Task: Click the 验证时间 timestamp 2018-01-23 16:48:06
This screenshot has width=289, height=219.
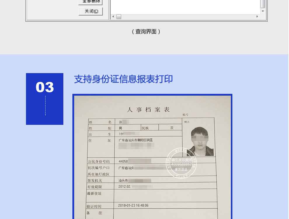Action: tap(133, 205)
